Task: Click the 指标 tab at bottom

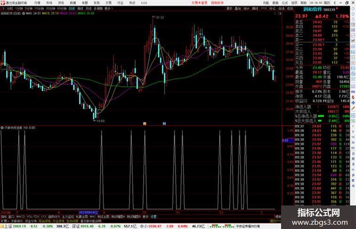Action: (4, 217)
